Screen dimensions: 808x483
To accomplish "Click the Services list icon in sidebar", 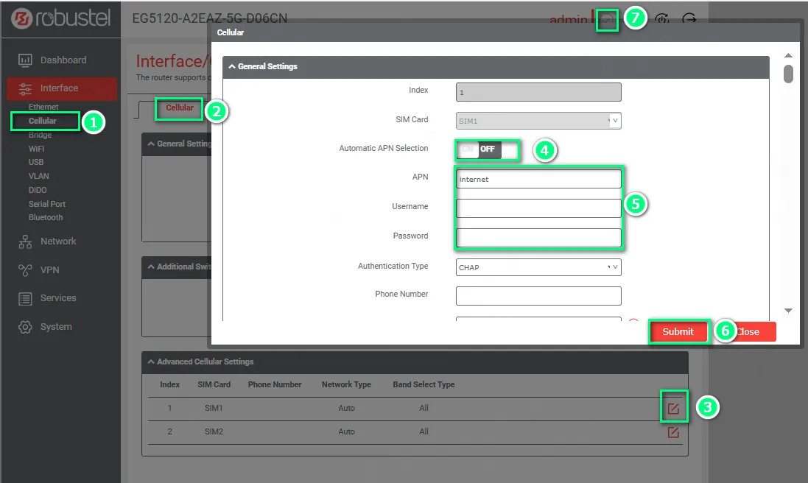I will click(25, 298).
